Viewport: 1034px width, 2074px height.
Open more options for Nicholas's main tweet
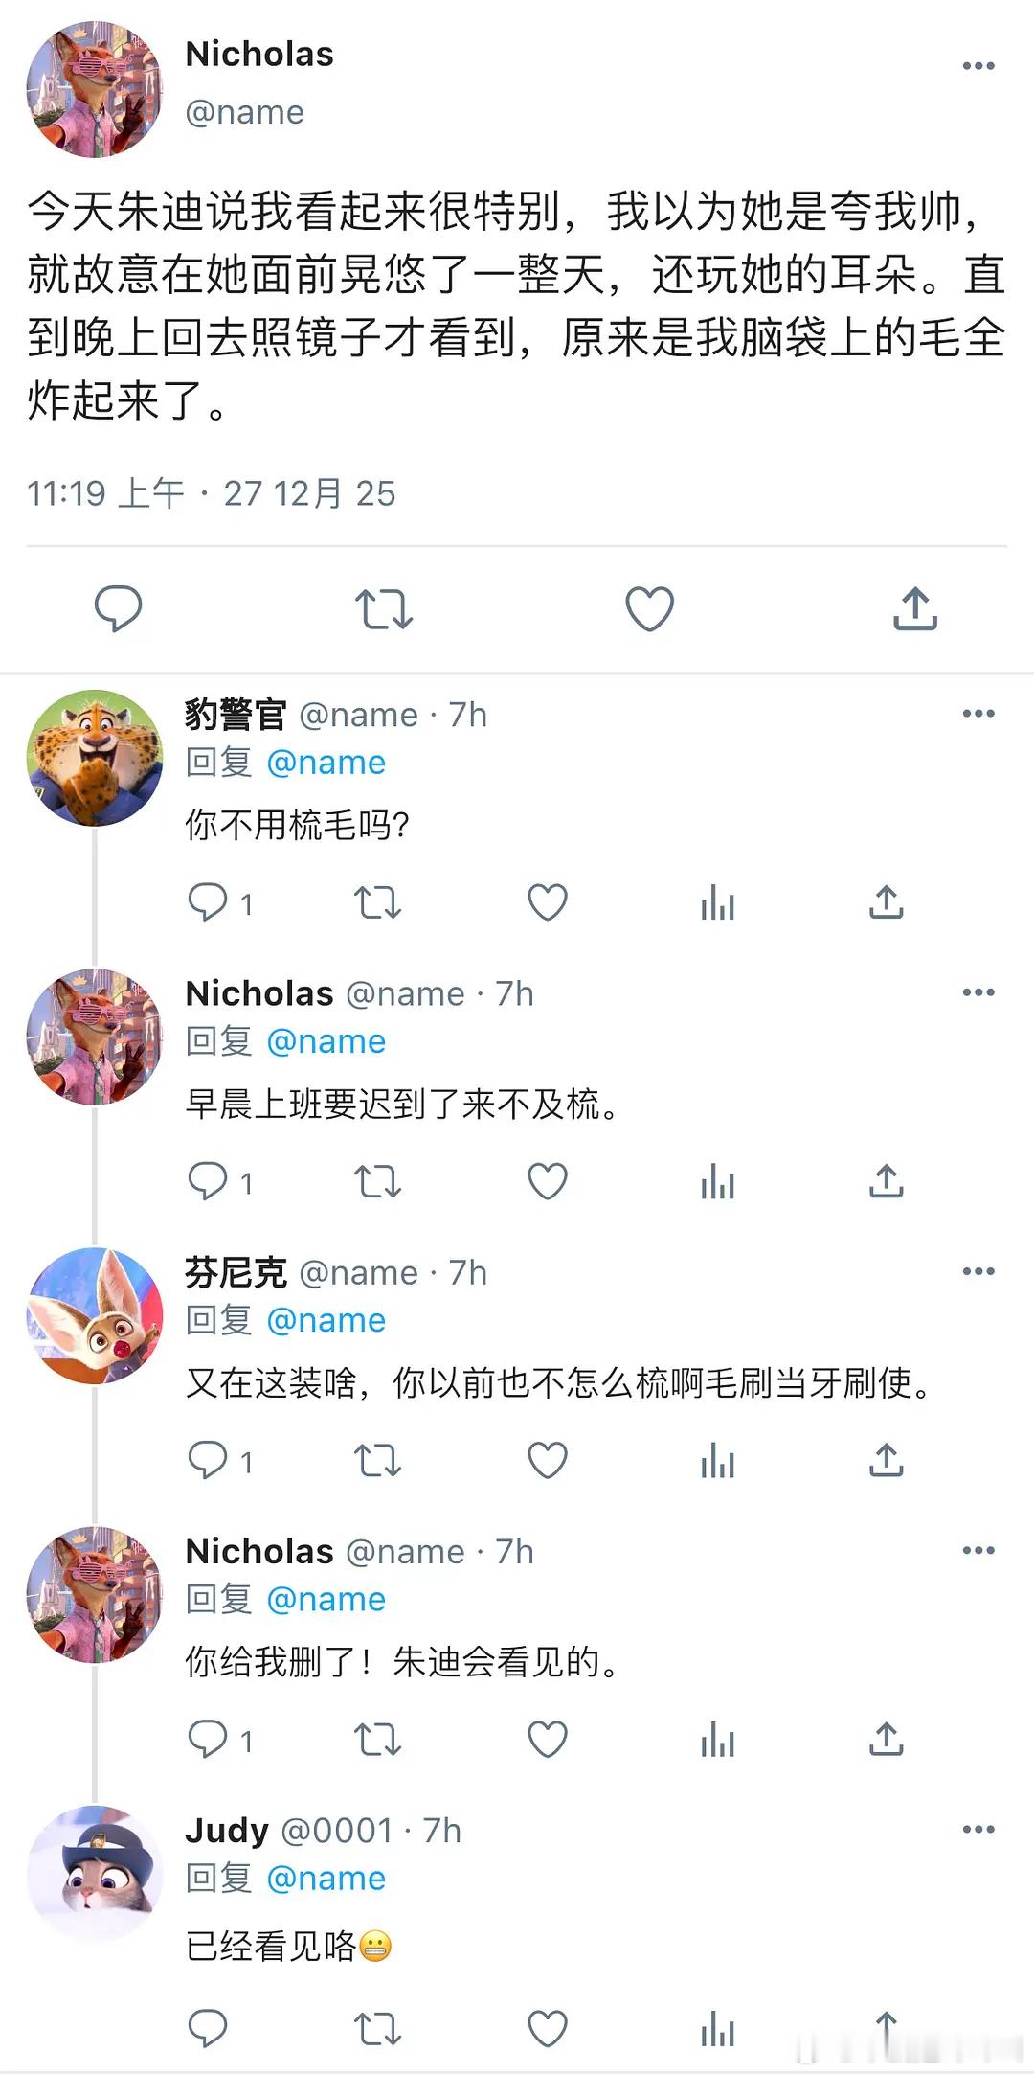click(x=978, y=66)
